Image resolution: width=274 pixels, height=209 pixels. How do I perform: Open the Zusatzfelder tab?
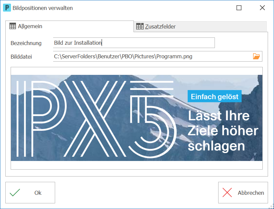pos(200,26)
